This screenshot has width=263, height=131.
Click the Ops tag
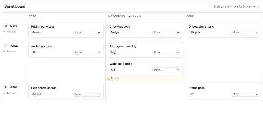192,94
